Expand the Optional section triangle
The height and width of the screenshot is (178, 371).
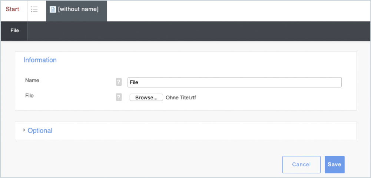pyautogui.click(x=24, y=130)
